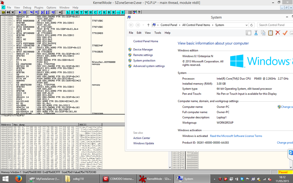Viewport: 293px width, 183px height.
Task: Open the Memory map 'M' window button
Action: coord(77,12)
